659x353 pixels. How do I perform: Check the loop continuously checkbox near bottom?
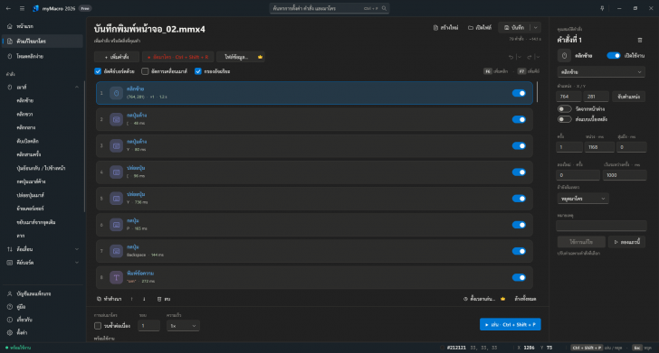(98, 326)
